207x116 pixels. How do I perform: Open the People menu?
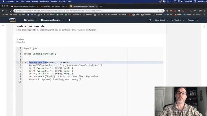(x=54, y=1)
